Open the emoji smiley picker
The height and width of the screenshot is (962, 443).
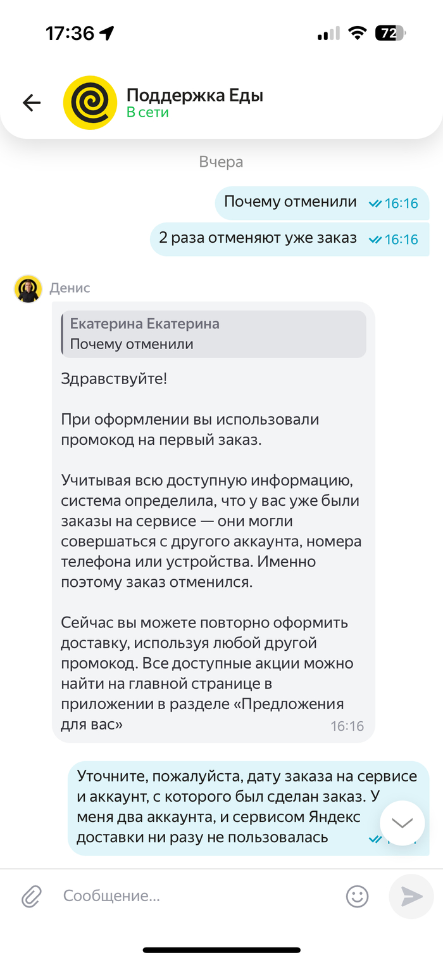(x=357, y=895)
